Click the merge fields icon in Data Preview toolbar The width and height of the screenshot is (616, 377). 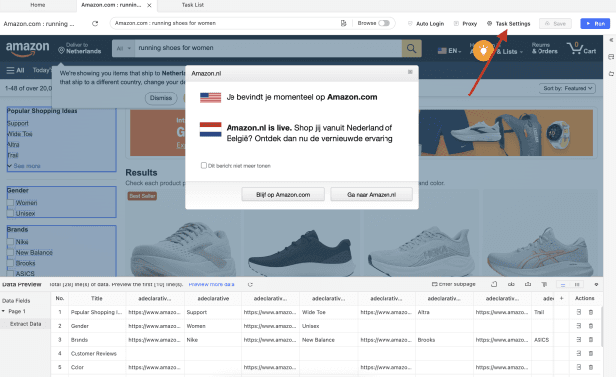(511, 284)
